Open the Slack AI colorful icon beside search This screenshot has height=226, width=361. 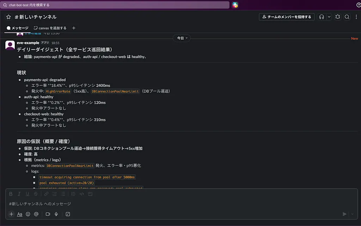pos(235,5)
